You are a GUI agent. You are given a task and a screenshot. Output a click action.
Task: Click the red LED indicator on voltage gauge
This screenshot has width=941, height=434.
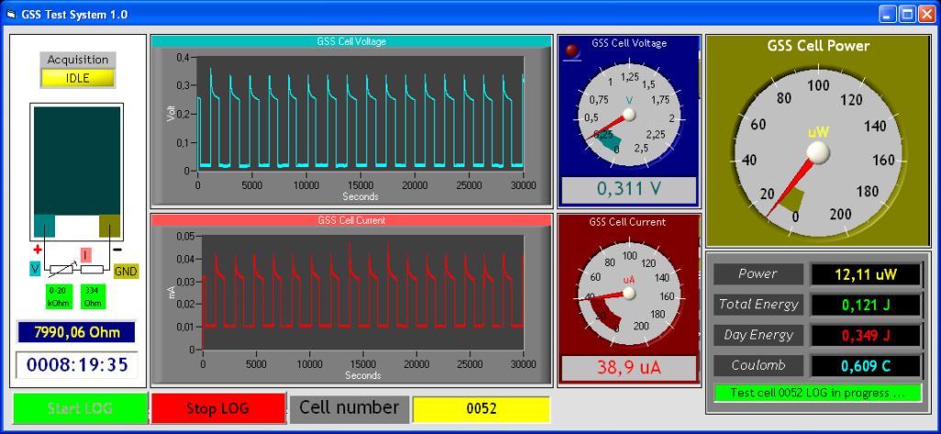click(x=573, y=50)
